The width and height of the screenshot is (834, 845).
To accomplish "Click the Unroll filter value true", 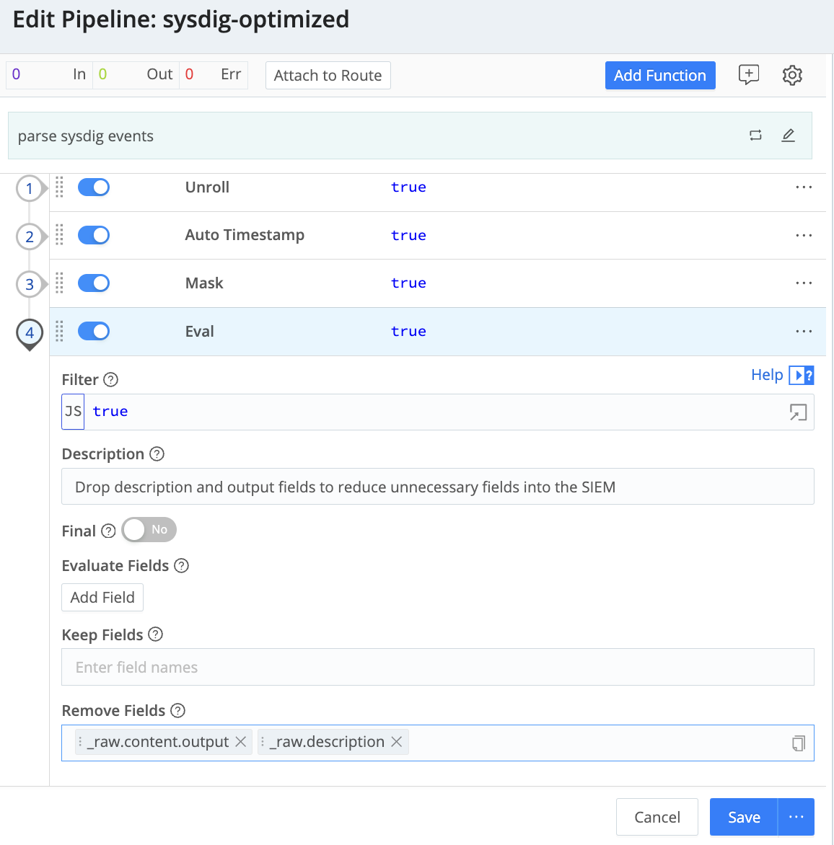I will click(x=408, y=187).
